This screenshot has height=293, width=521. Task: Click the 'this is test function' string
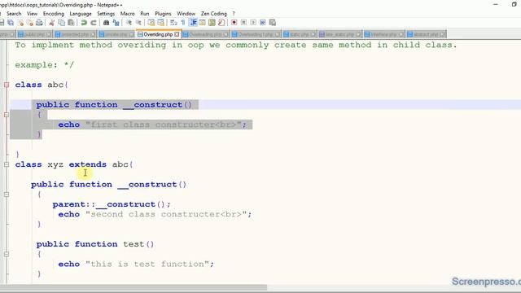point(147,264)
